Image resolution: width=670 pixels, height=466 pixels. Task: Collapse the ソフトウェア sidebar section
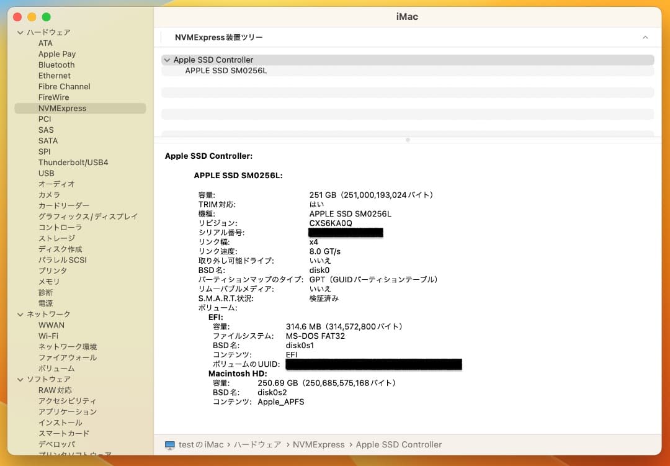[20, 379]
